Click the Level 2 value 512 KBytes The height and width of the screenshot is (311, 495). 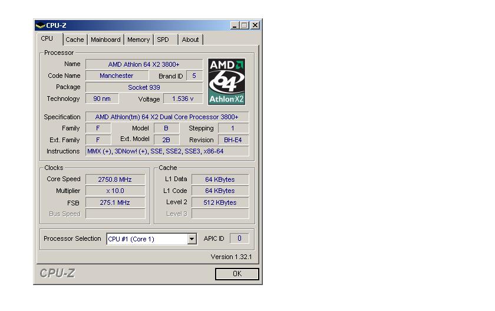(x=220, y=202)
